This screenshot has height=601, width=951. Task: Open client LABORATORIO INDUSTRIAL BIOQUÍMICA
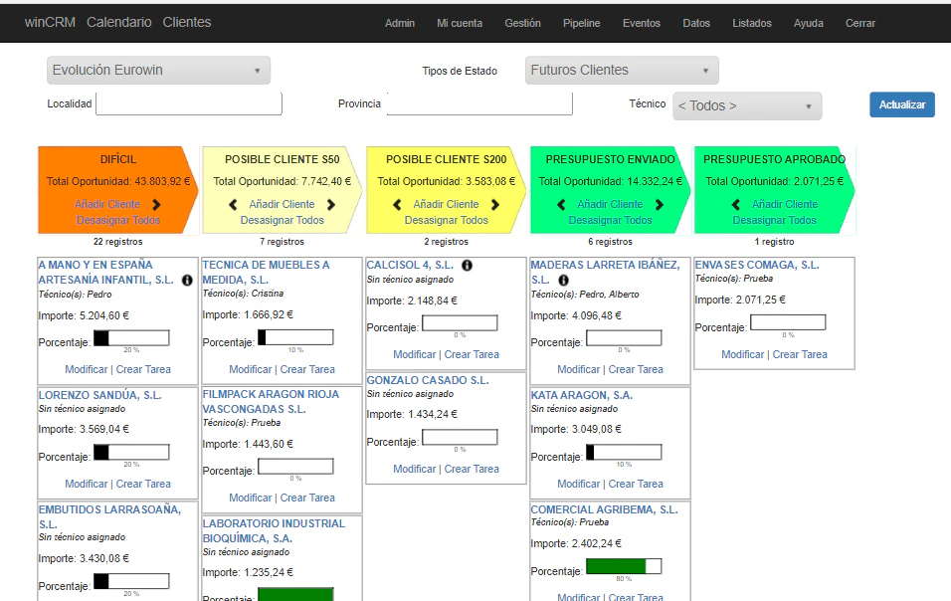274,530
